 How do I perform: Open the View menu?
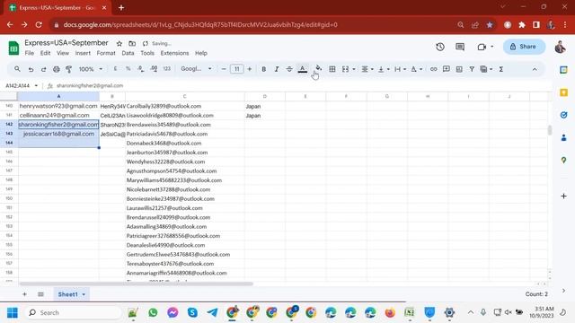(x=63, y=53)
